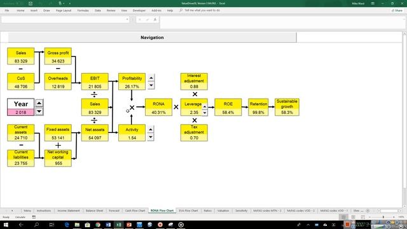
Task: Open Google Chrome from the taskbar
Action: click(98, 225)
